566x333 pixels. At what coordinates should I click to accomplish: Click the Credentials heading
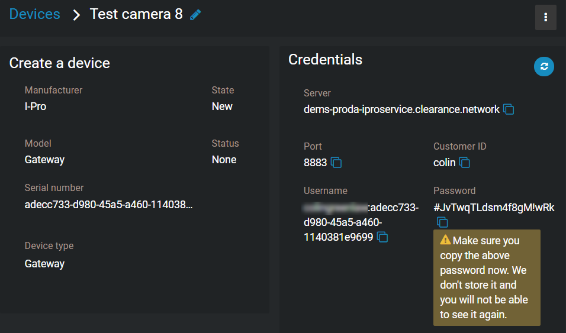(325, 60)
